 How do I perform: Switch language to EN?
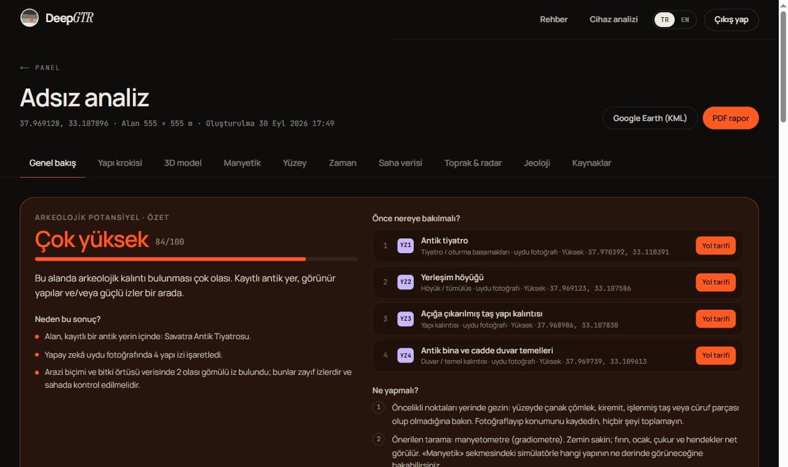click(685, 20)
